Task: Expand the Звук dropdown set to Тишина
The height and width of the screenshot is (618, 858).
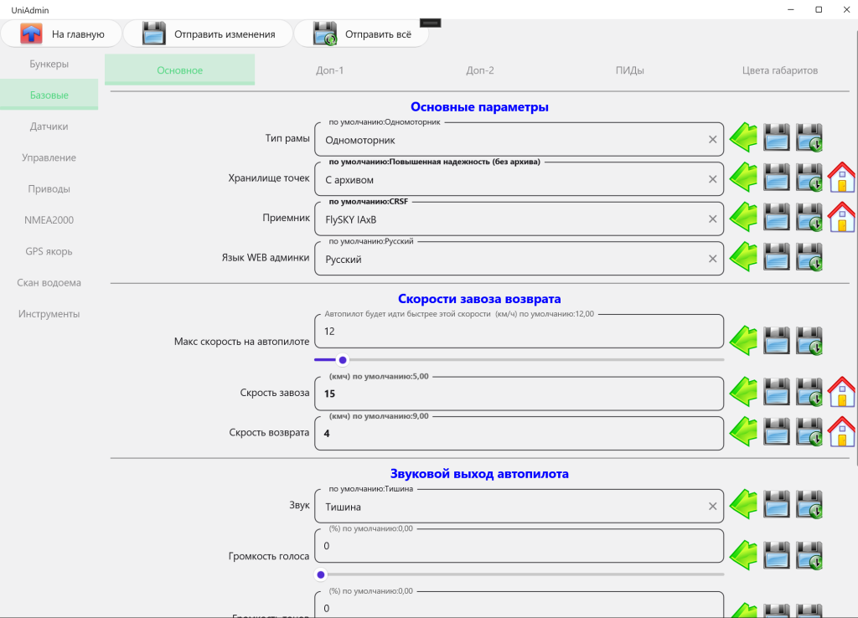Action: (511, 507)
